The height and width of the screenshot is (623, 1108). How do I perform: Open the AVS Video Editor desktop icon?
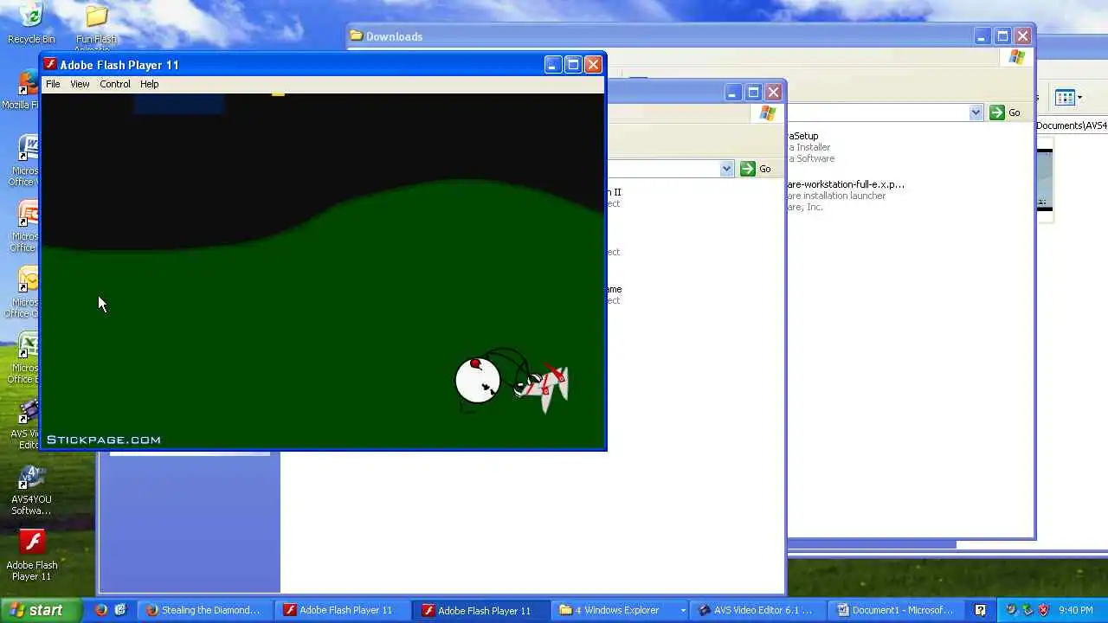tap(27, 423)
